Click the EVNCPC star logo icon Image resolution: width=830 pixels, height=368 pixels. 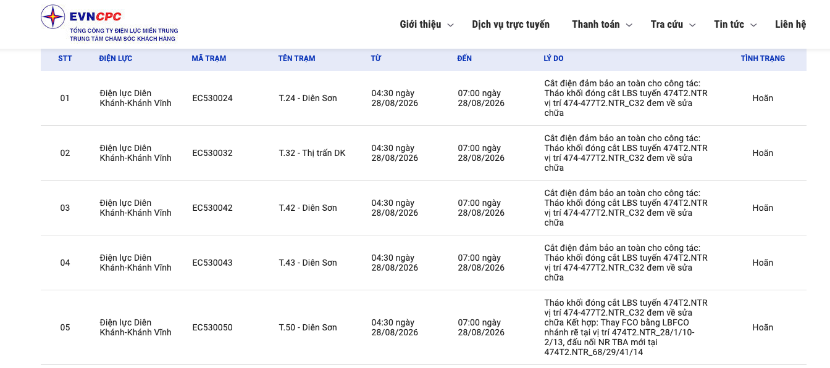click(53, 17)
